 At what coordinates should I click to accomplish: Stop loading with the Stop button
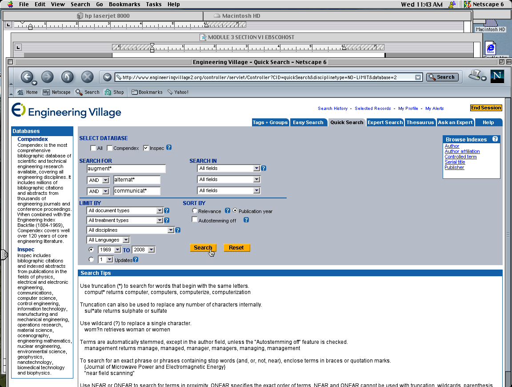[x=87, y=77]
